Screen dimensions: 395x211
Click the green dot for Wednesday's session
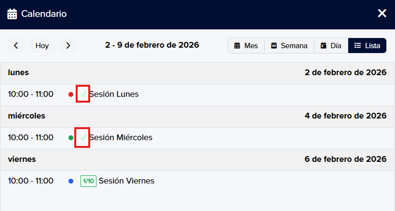click(71, 138)
